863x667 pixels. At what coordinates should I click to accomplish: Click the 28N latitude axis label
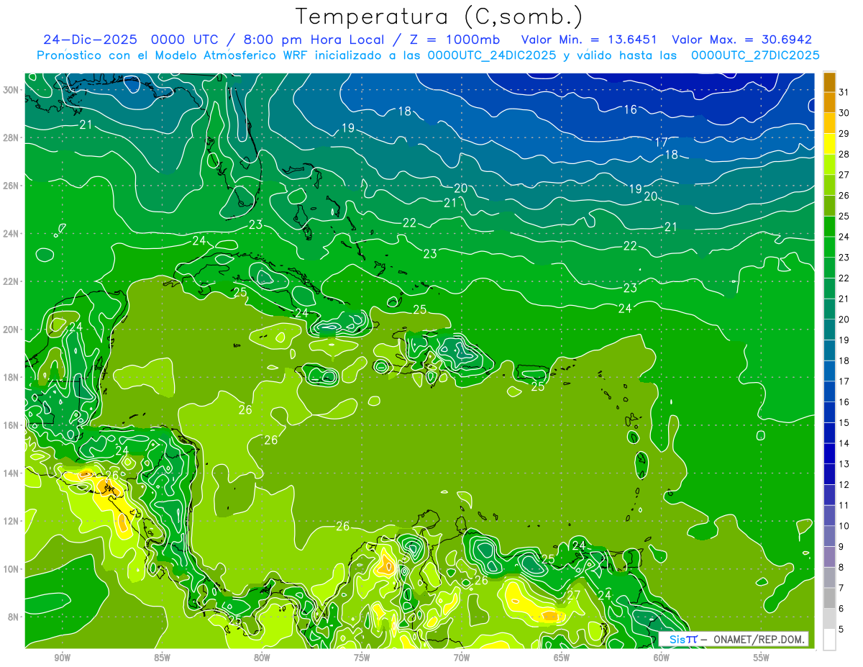click(x=12, y=137)
